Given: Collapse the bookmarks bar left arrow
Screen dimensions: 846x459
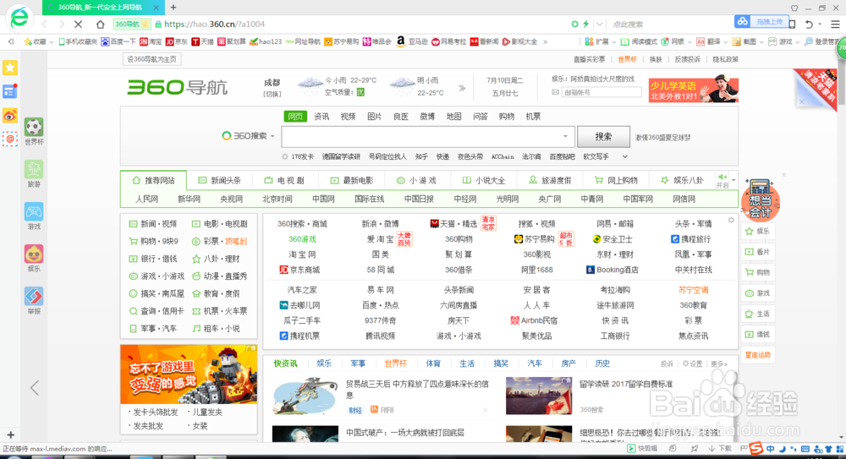Looking at the screenshot, I should 11,41.
